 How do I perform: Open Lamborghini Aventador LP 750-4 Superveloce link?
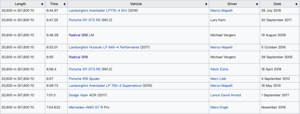(105, 86)
